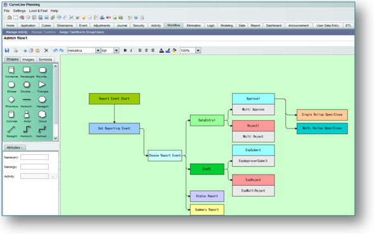Screen dimensions: 374x234
Task: Click the blue question mark help icon
Action: (136, 17)
